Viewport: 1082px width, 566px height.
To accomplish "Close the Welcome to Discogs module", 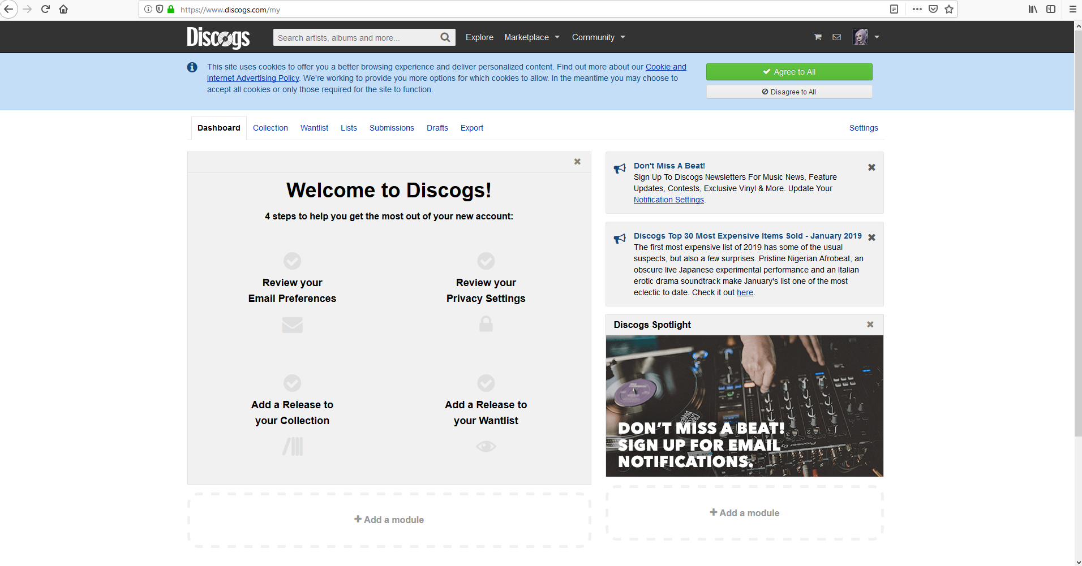I will point(577,162).
